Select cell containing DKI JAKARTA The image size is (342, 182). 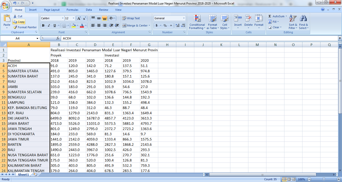[x=28, y=118]
